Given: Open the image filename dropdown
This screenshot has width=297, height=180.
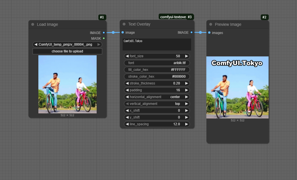Looking at the screenshot, I should [x=67, y=45].
